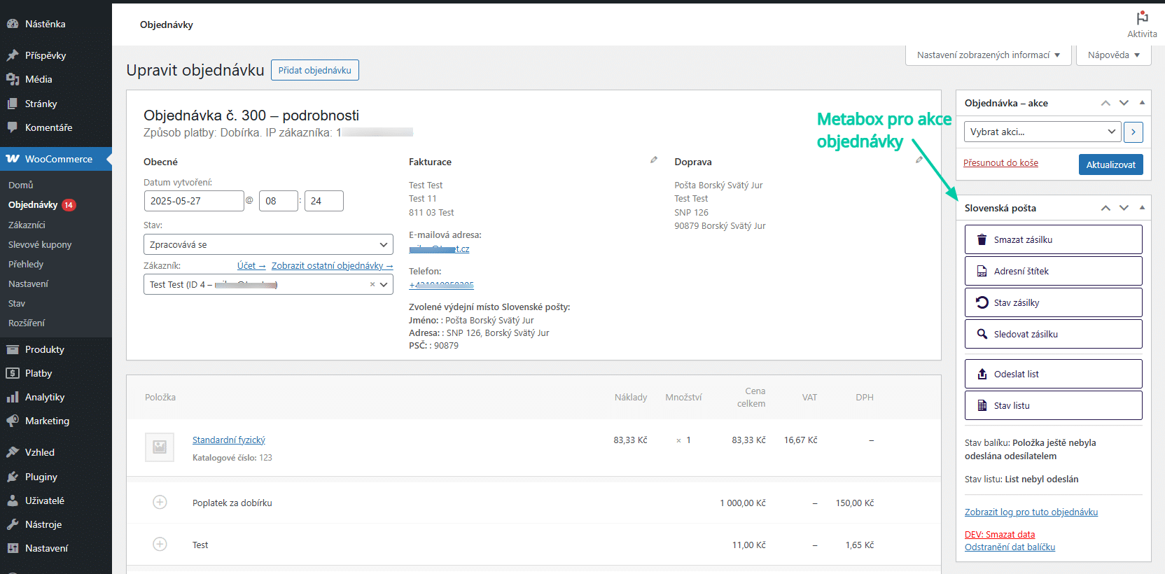Click the Aktualizovat button

(1111, 164)
